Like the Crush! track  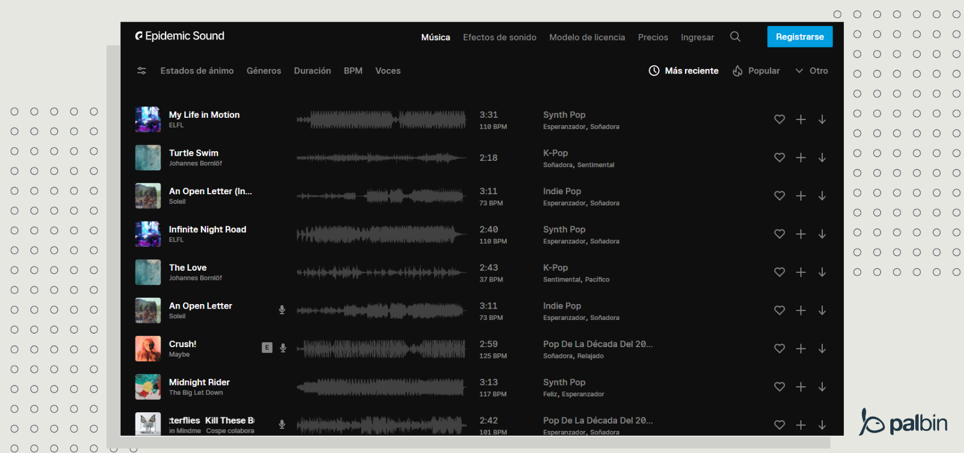point(780,349)
